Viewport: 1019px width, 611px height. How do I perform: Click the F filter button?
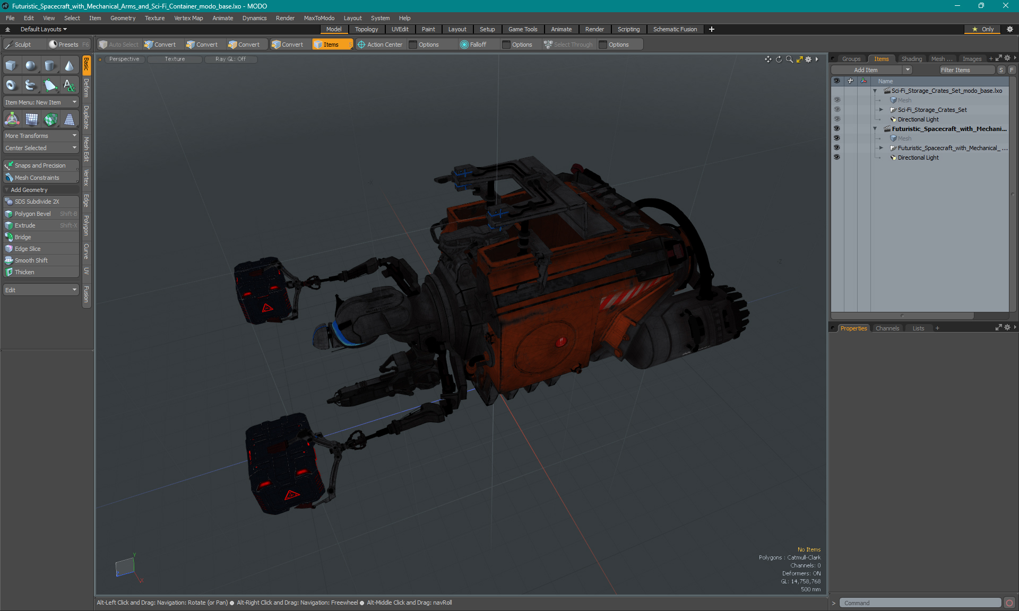[1012, 70]
